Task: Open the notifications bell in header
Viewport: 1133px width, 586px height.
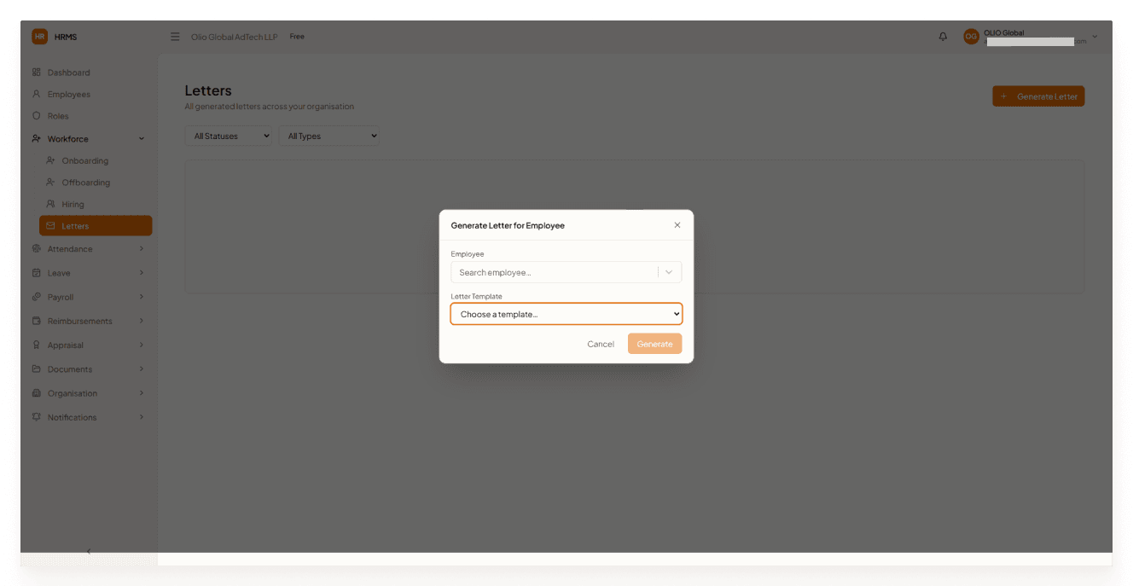Action: 943,37
